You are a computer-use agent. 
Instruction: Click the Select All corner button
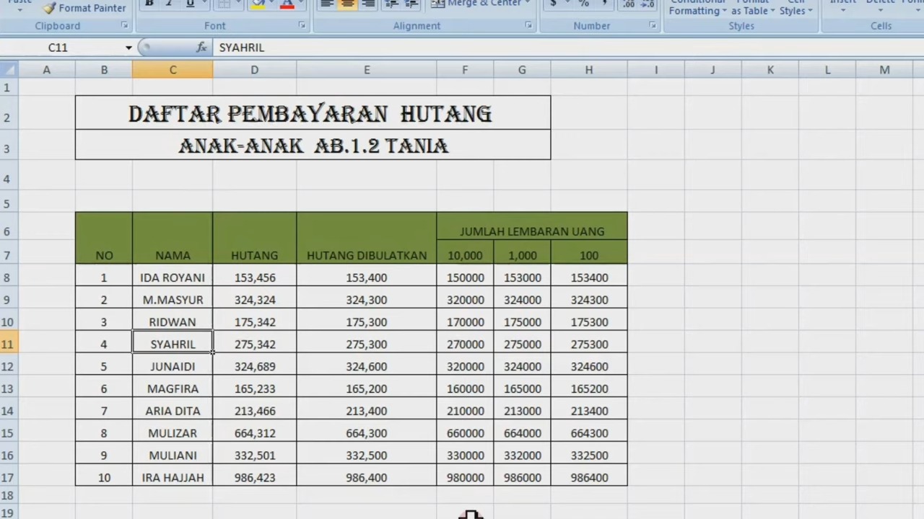tap(9, 70)
